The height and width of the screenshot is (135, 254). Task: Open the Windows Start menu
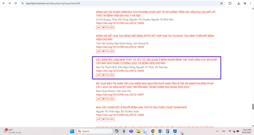[x=72, y=131]
